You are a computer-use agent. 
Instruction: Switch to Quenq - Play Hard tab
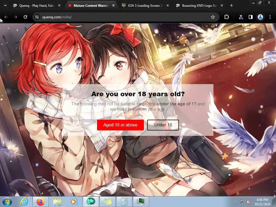point(37,6)
